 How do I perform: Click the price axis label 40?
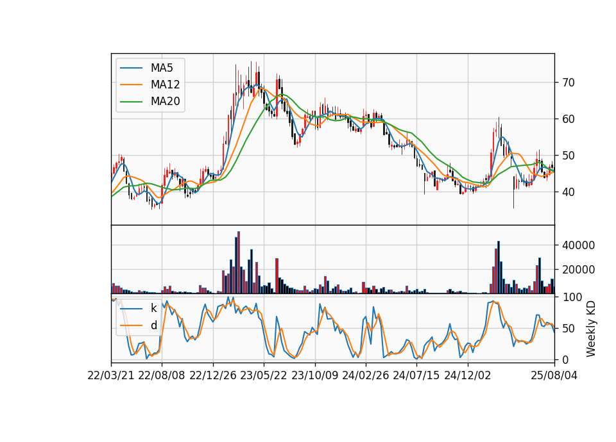point(569,192)
